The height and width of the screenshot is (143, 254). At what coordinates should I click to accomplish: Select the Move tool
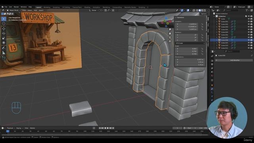[4, 29]
